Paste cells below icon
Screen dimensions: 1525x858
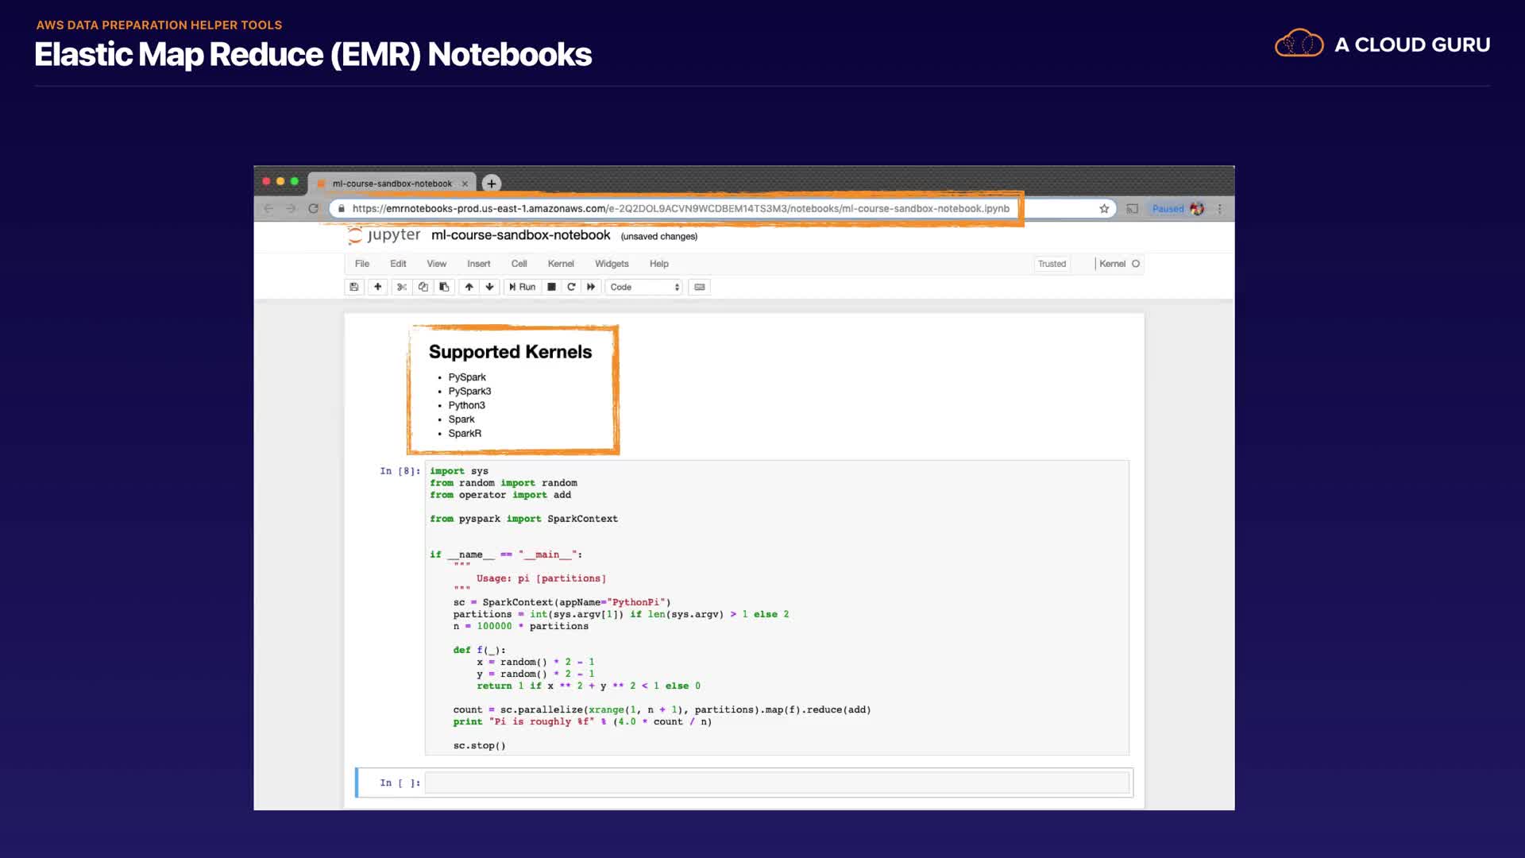coord(444,287)
